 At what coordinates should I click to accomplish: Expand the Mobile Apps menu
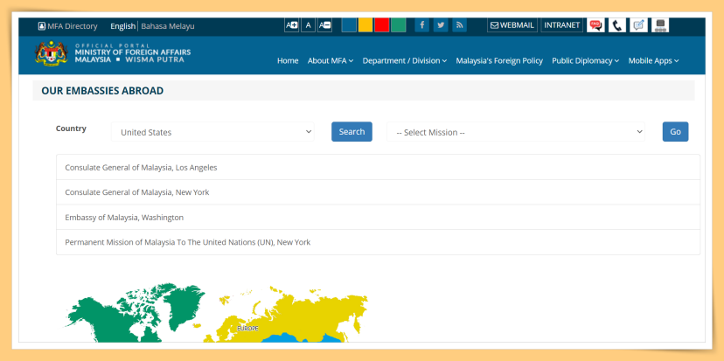[653, 60]
